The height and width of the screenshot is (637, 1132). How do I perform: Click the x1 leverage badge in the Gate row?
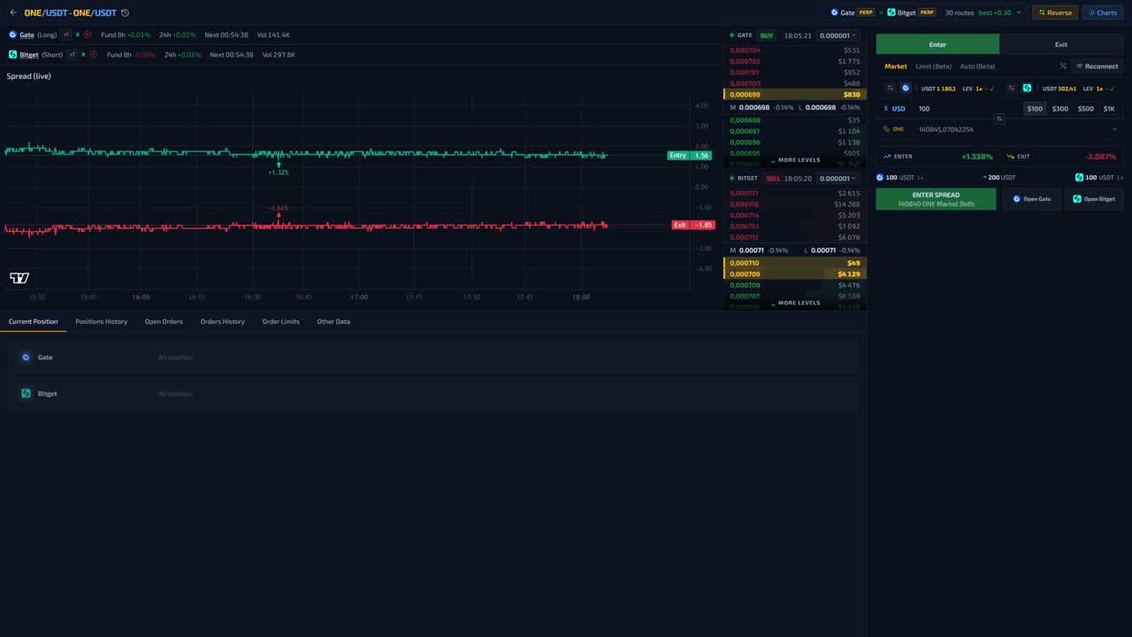[x=66, y=35]
